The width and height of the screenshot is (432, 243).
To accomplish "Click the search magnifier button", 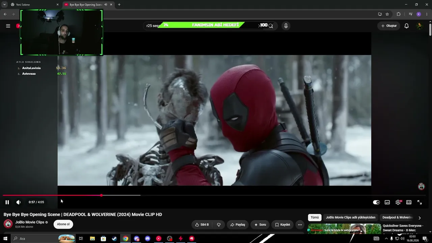I will 271,26.
